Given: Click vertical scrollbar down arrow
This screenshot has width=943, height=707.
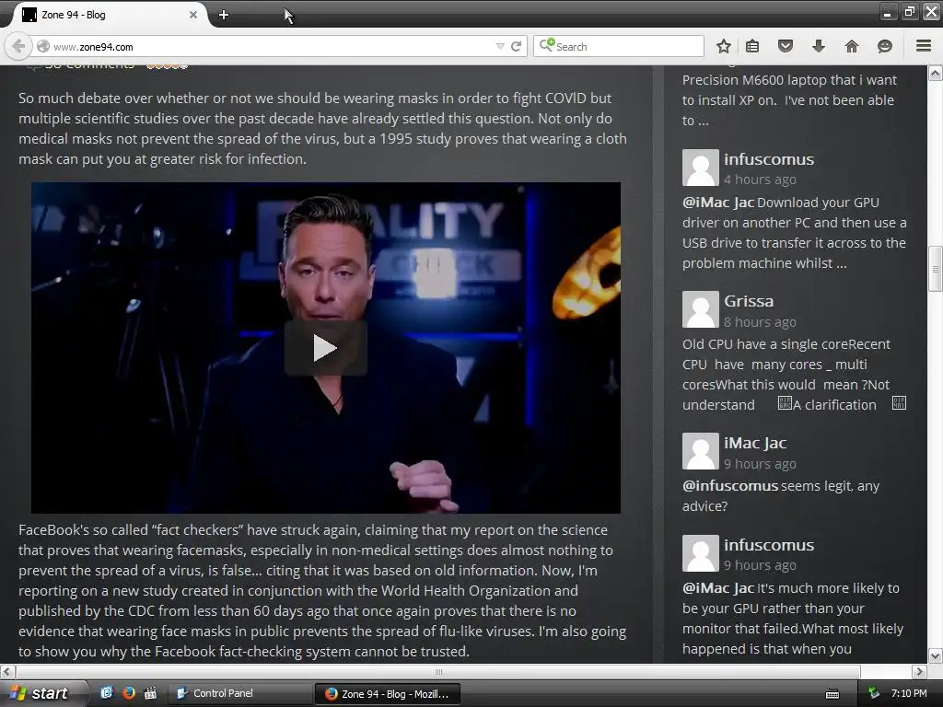Looking at the screenshot, I should point(936,655).
